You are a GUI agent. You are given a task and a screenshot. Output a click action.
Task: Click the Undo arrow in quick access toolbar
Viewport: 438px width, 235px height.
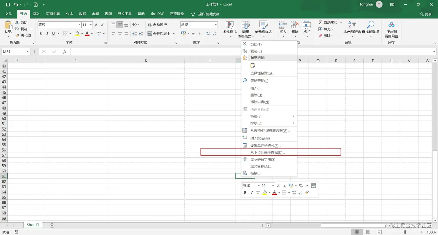[16, 5]
